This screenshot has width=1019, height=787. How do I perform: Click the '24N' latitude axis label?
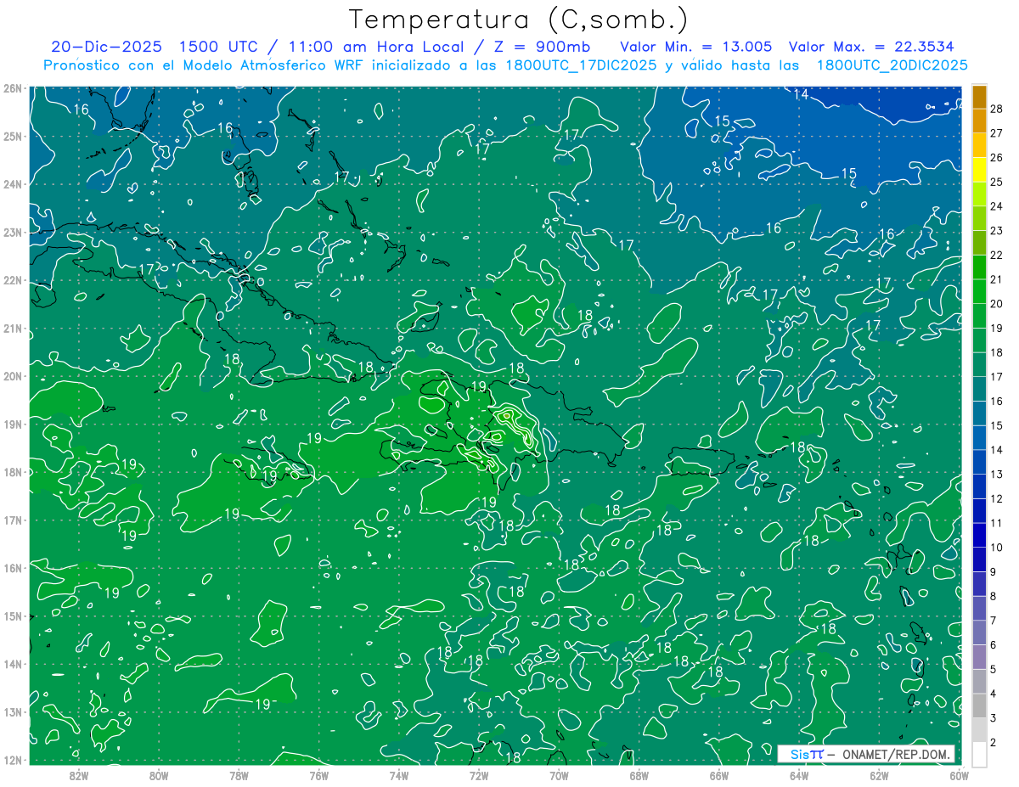(x=13, y=184)
